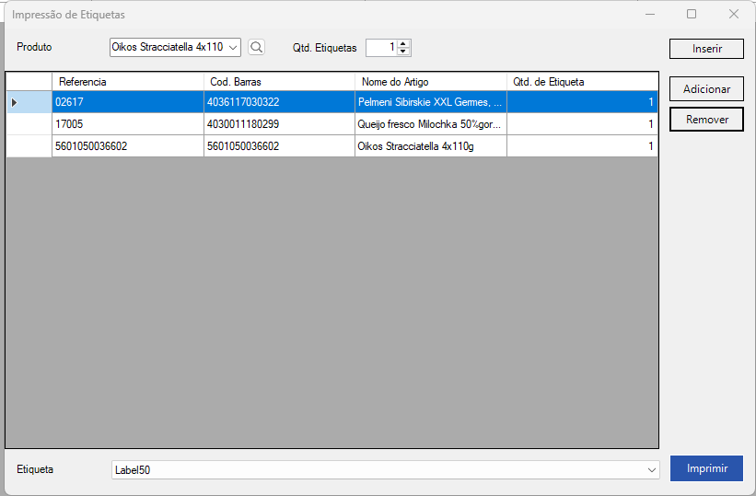756x496 pixels.
Task: Open the Produto dropdown list
Action: click(x=232, y=47)
